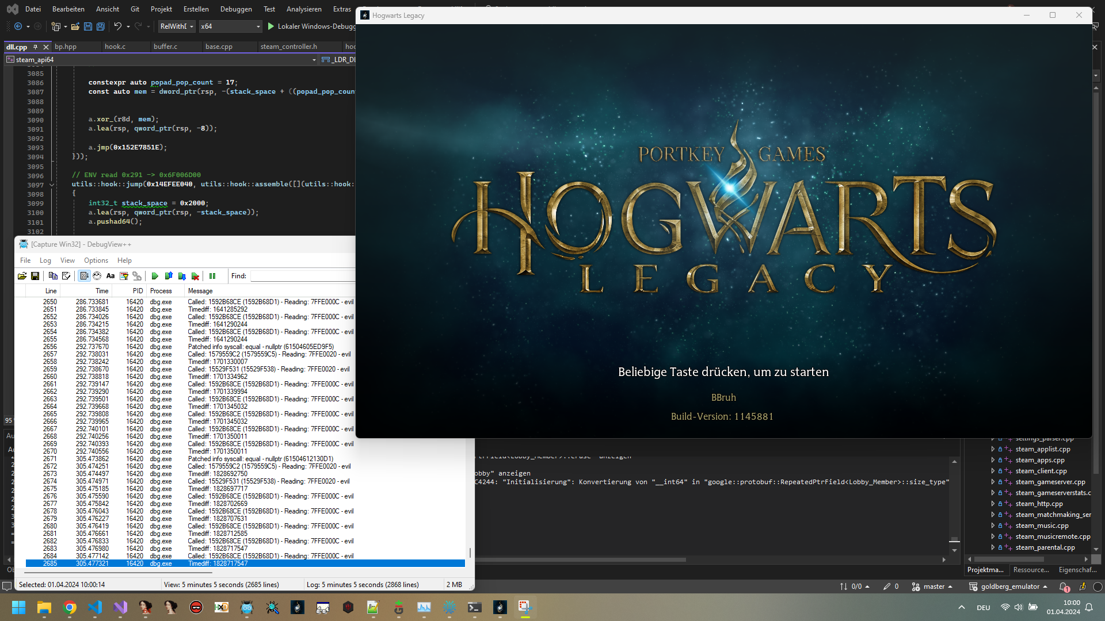Screen dimensions: 1105x621
Task: Open the Options menu in DebugView
Action: [x=96, y=260]
